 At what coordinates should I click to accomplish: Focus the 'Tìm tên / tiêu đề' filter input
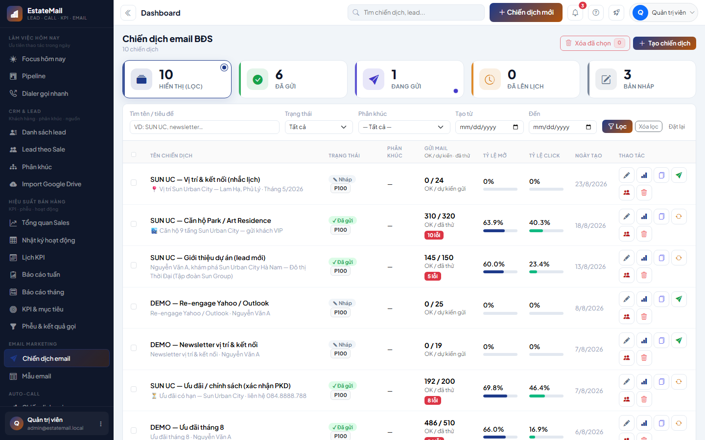205,127
